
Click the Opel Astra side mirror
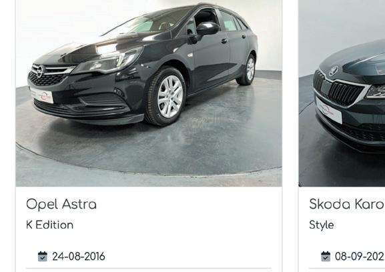point(208,29)
